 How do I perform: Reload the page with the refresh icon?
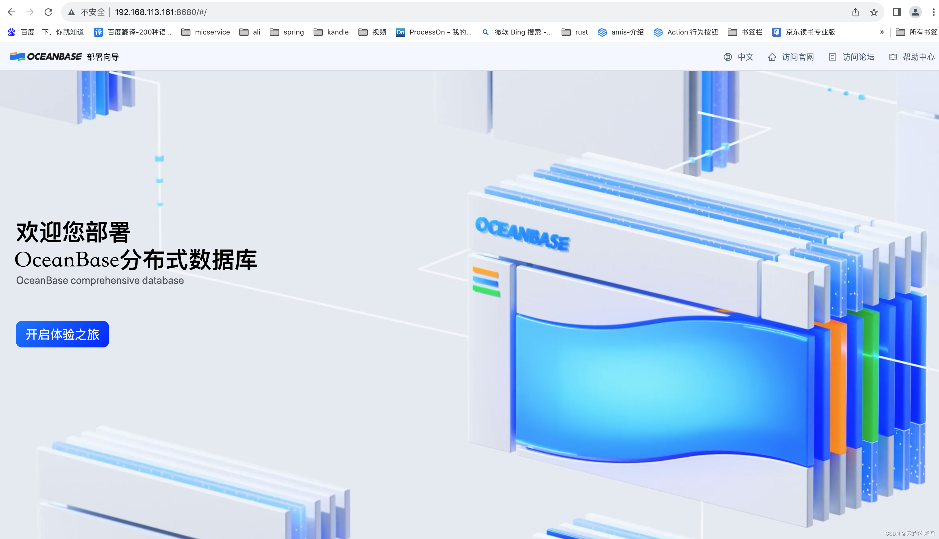[49, 12]
